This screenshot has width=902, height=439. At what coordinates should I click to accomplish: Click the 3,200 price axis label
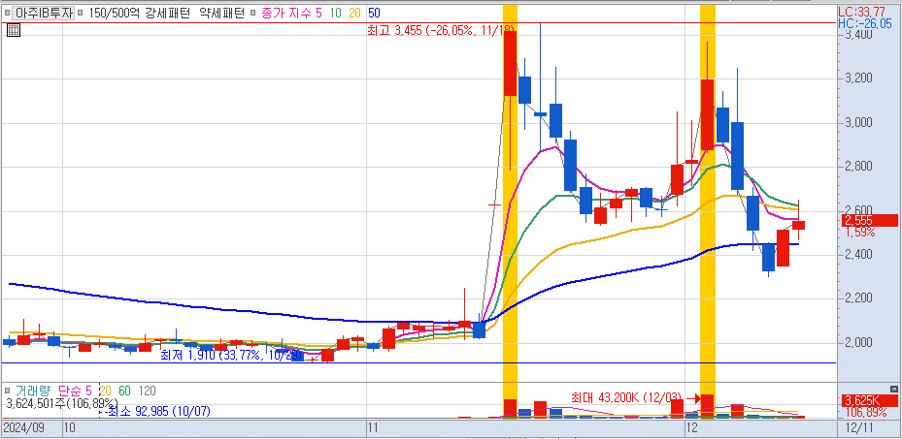(858, 78)
